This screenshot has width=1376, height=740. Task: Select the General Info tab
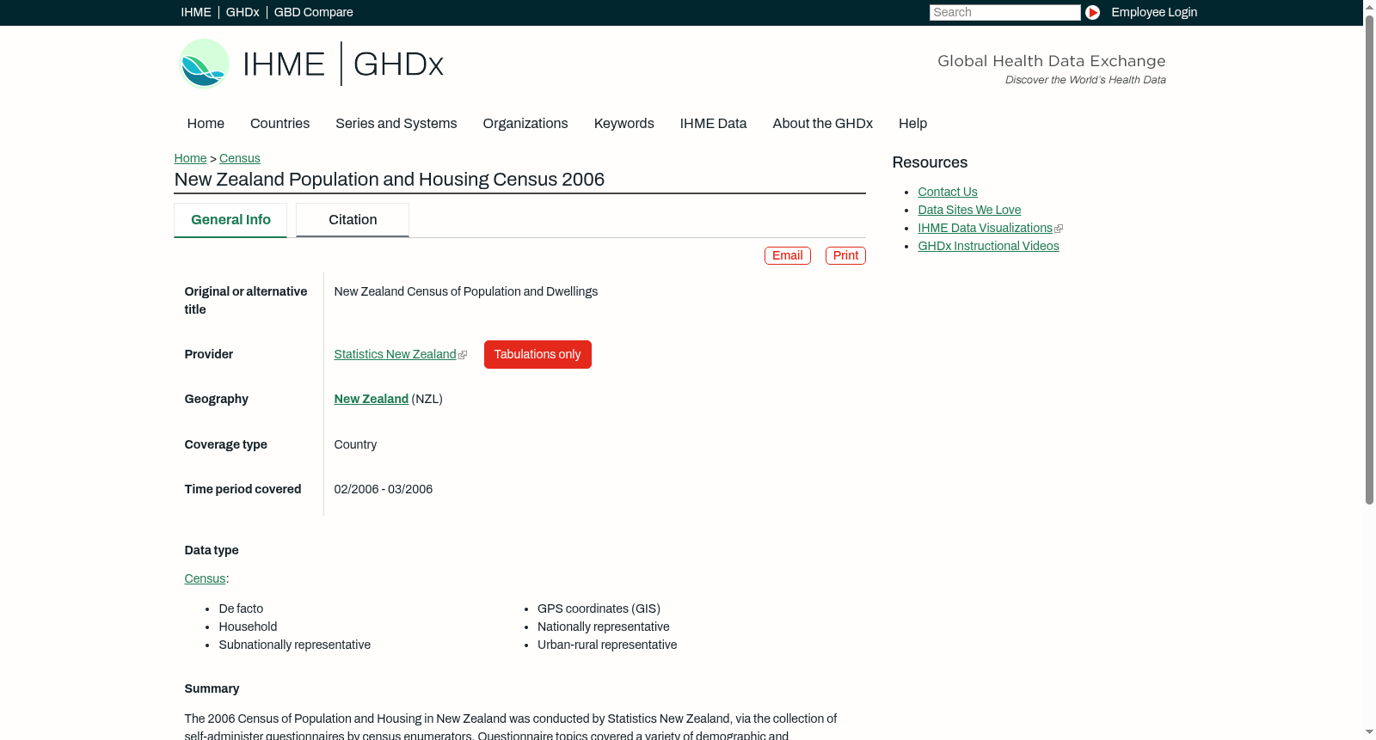coord(230,220)
